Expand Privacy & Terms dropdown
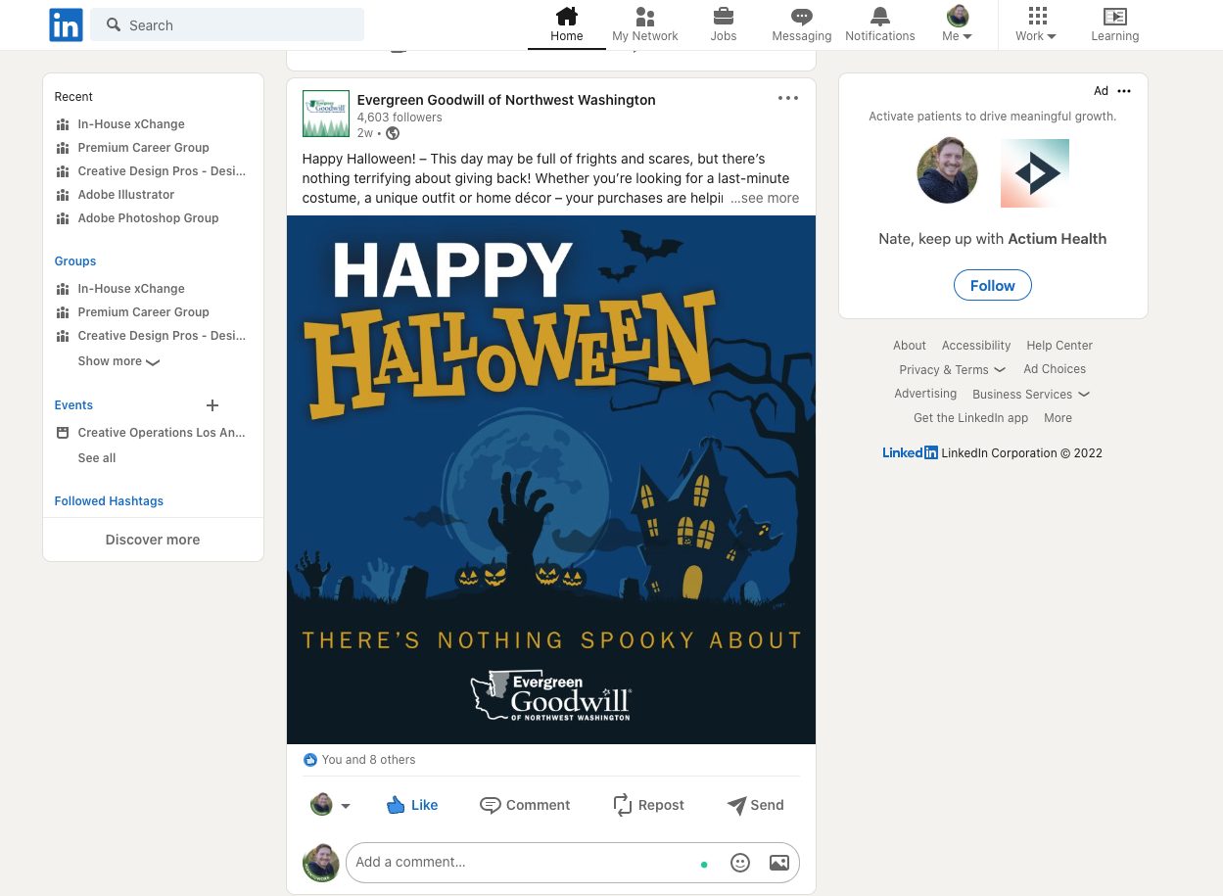The width and height of the screenshot is (1223, 896). coord(952,369)
